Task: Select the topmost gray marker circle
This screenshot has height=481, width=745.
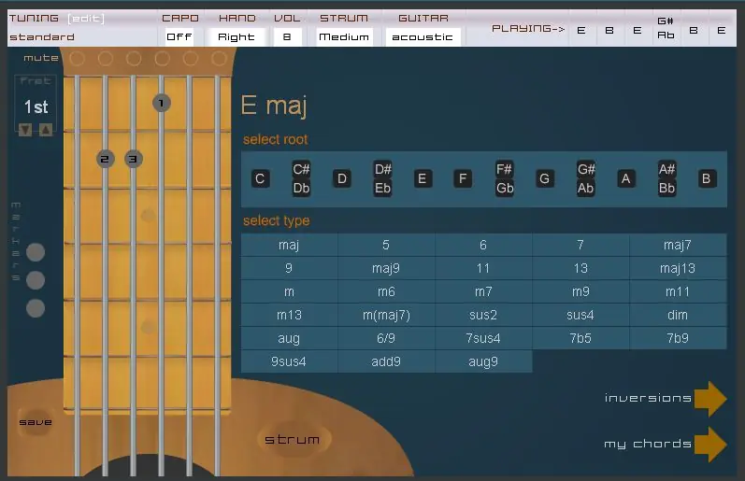Action: pos(36,252)
